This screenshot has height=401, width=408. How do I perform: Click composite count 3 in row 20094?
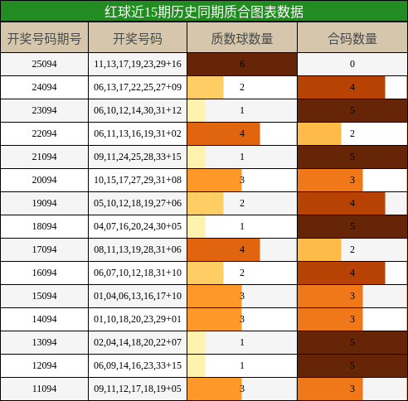coord(352,180)
